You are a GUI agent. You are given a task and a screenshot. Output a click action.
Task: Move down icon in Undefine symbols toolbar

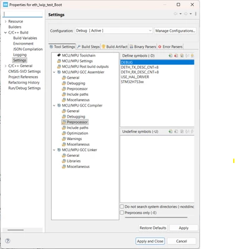(x=192, y=131)
